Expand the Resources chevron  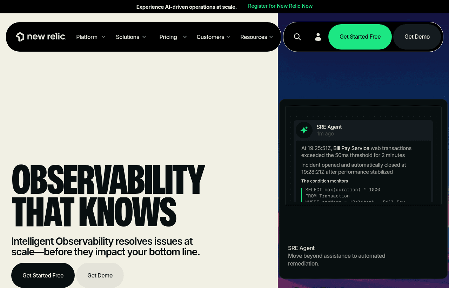tap(271, 37)
